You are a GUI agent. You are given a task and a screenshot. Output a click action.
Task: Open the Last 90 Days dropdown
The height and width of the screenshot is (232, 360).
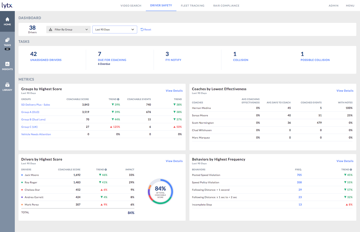pos(114,29)
